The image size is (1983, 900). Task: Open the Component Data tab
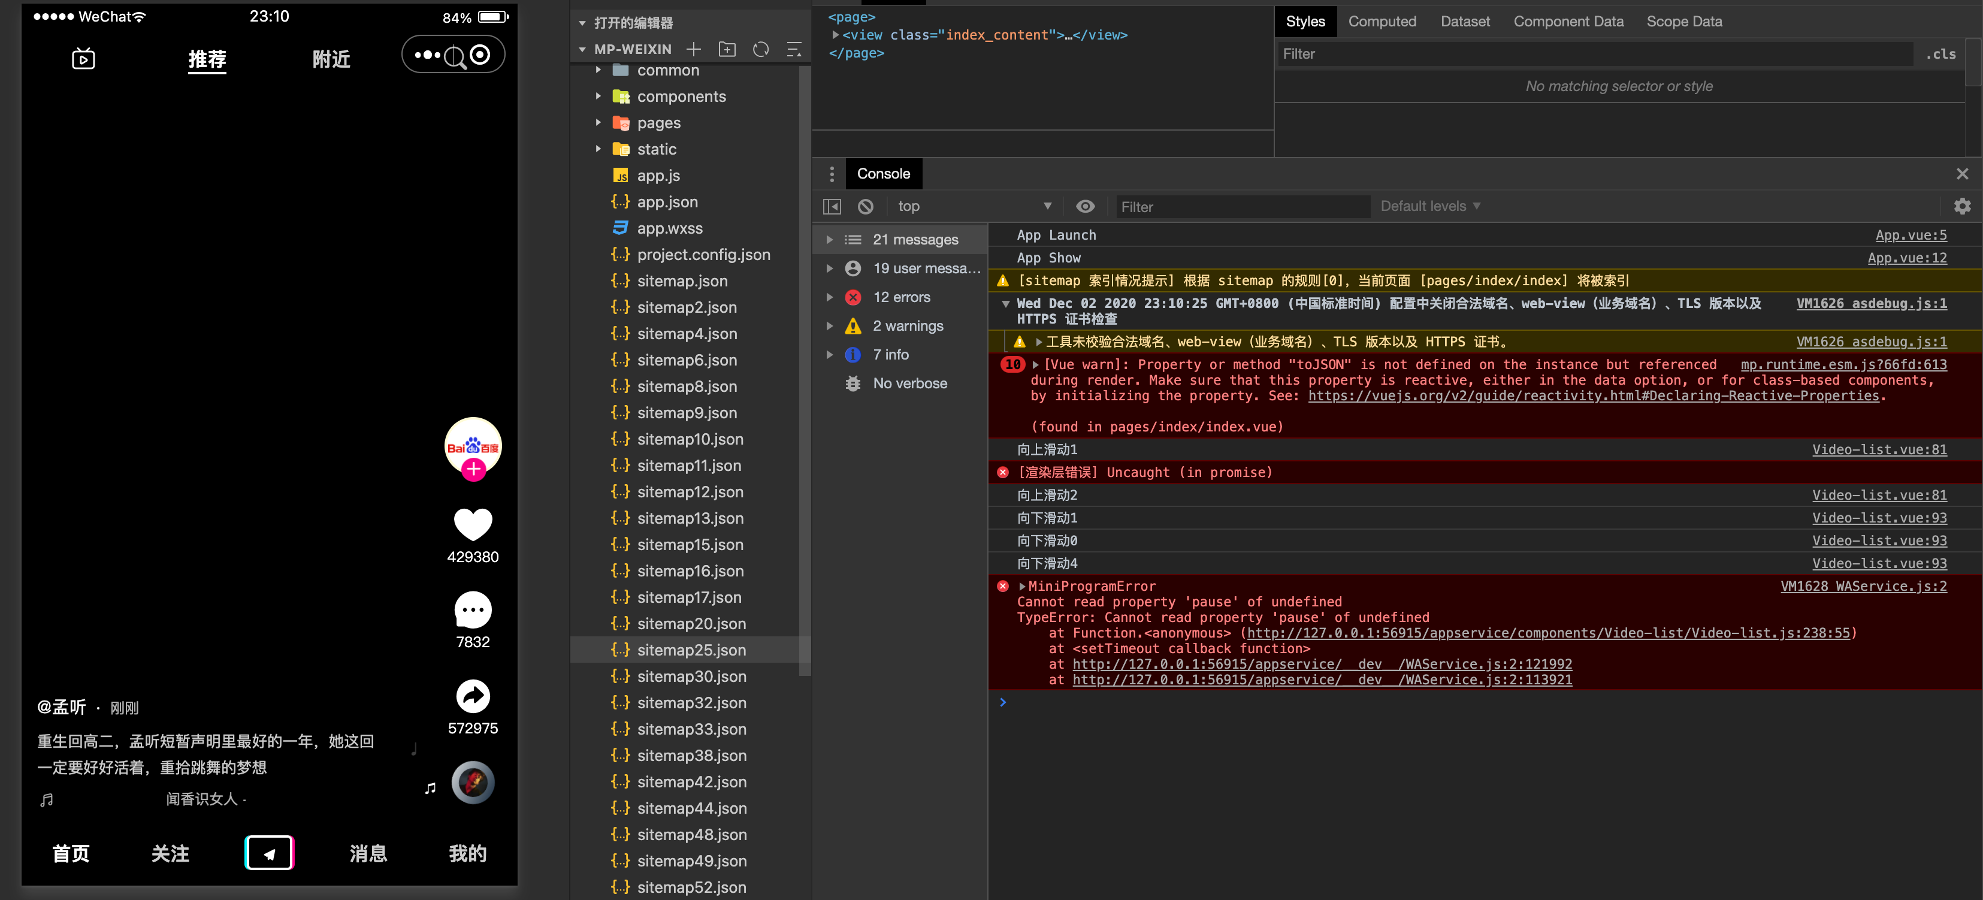point(1568,22)
